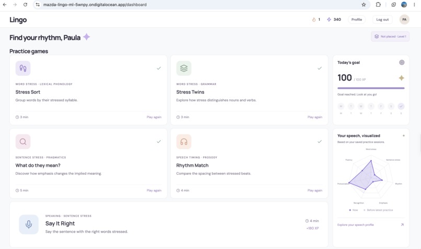Click the magnifier icon on What do they mean

pos(23,141)
